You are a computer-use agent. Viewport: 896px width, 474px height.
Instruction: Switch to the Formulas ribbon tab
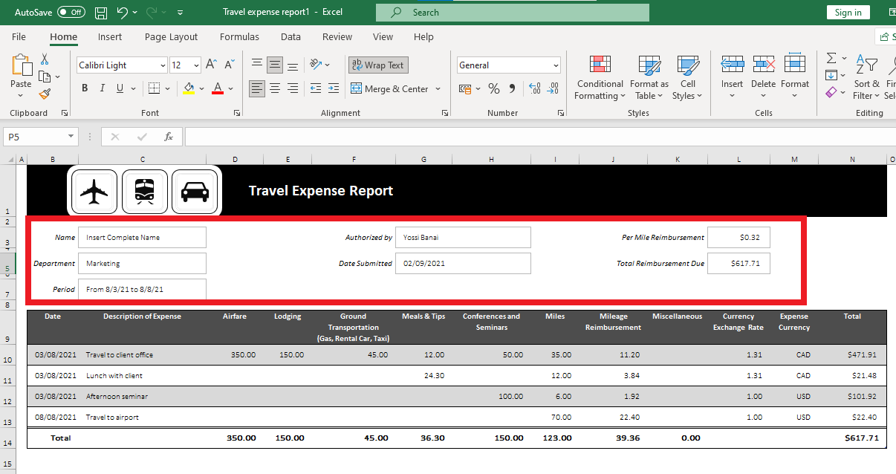pos(239,36)
